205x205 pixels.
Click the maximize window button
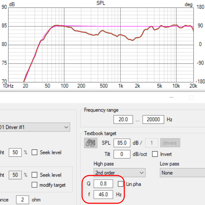(x=191, y=97)
